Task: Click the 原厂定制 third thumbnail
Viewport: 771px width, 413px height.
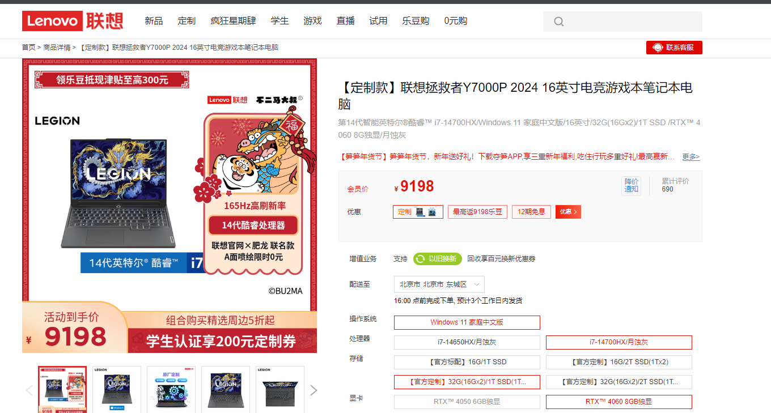Action: (171, 389)
